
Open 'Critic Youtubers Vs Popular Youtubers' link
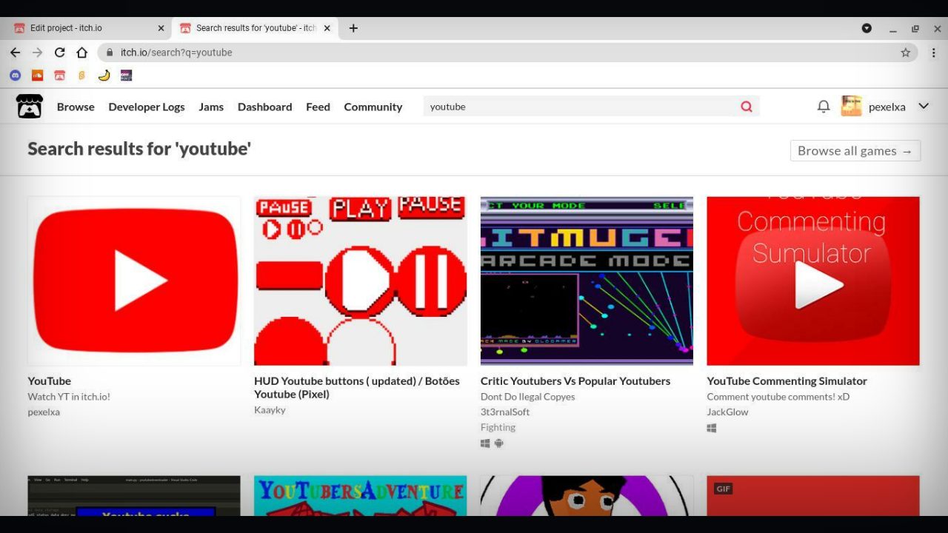tap(575, 381)
